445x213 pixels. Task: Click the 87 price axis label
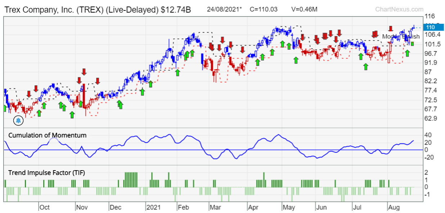click(428, 72)
